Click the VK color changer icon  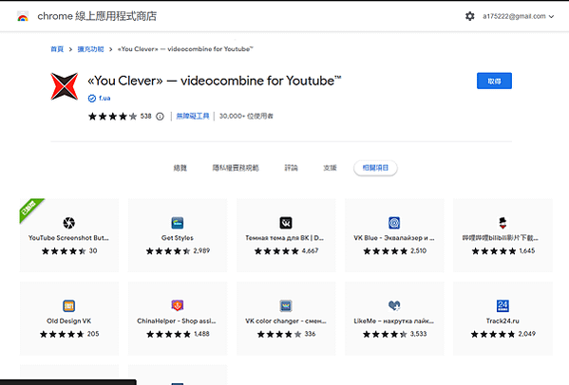coord(286,305)
